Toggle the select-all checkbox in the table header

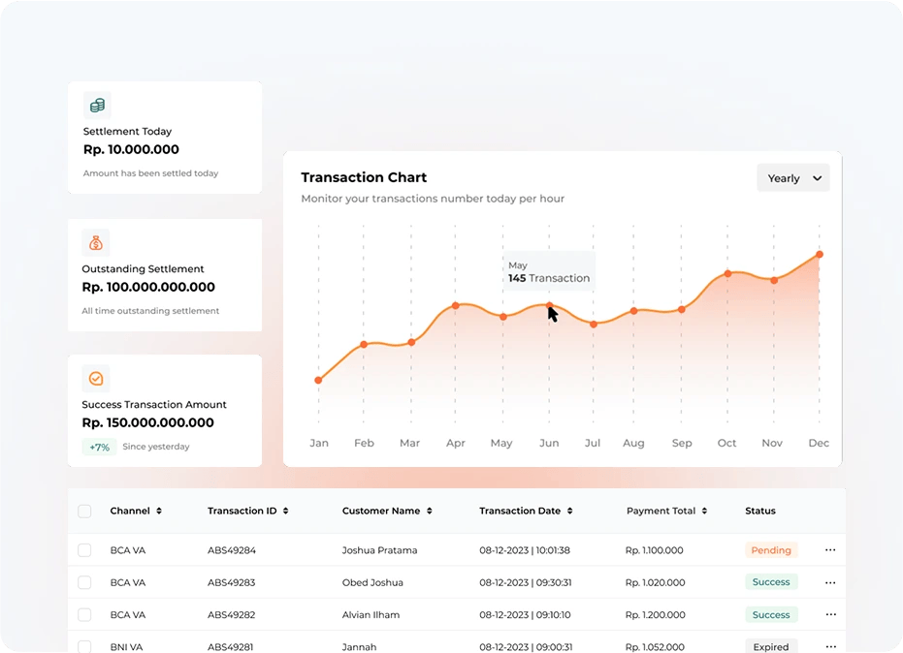point(84,511)
